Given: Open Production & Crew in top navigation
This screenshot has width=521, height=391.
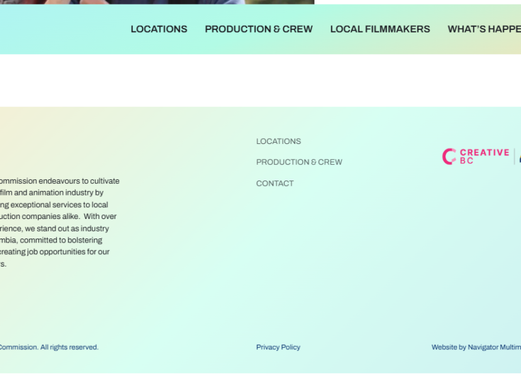Looking at the screenshot, I should click(x=259, y=29).
